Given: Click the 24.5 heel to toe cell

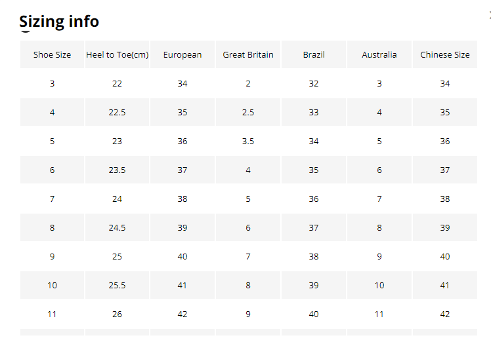Looking at the screenshot, I should (117, 228).
